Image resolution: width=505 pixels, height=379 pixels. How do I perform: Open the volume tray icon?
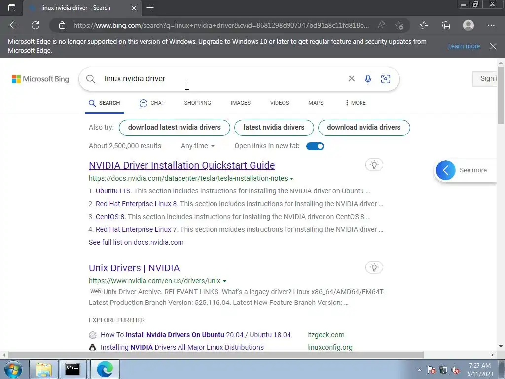tap(455, 370)
